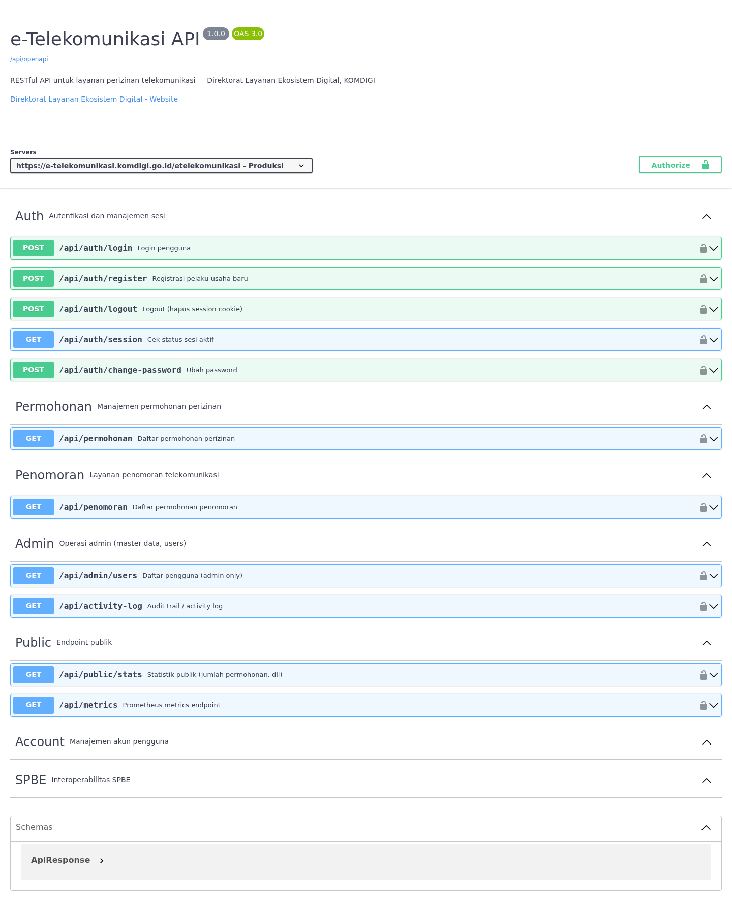Click lock icon on /api/activity-log row

pyautogui.click(x=703, y=606)
